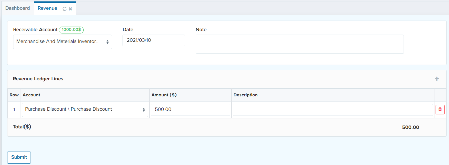The width and height of the screenshot is (449, 165).
Task: Click the Total 500.00 value
Action: click(410, 127)
